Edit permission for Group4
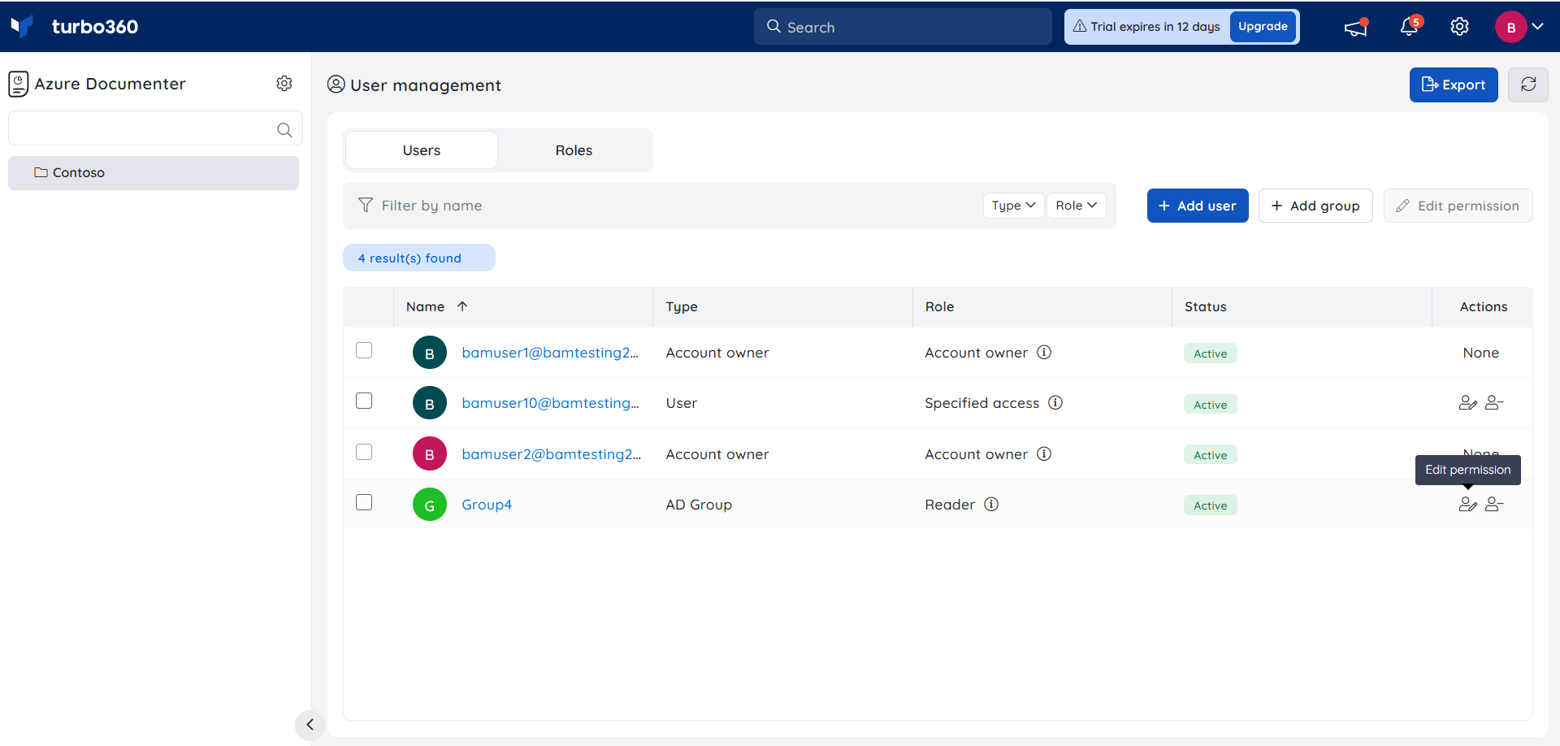Screen dimensions: 1560x746 pos(1467,504)
